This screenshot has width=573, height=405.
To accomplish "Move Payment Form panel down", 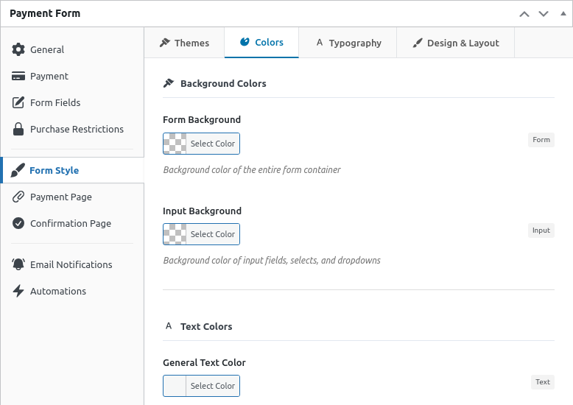I will tap(544, 13).
